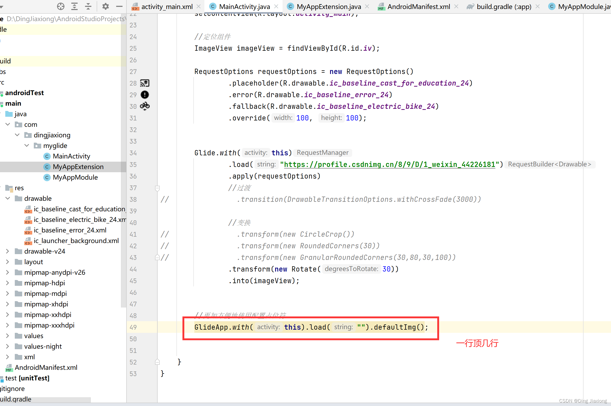Close the activity_main.xml tab
This screenshot has width=611, height=406.
click(199, 7)
